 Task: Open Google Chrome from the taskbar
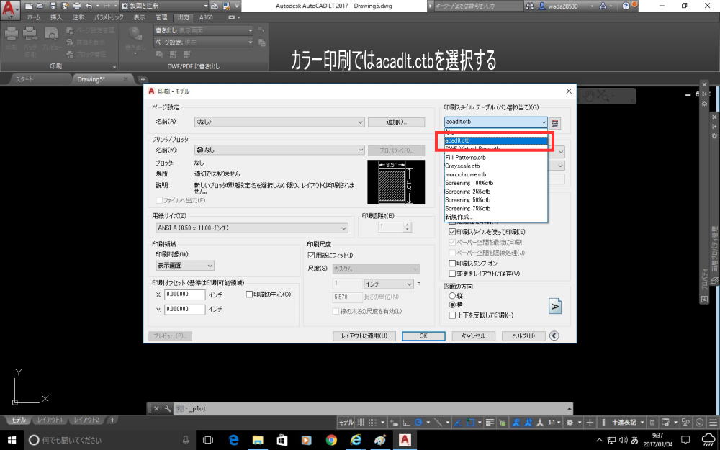[x=331, y=440]
